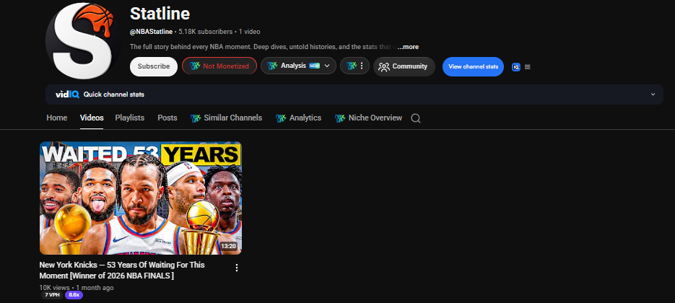
Task: Click the Statline channel name heading
Action: [x=160, y=14]
